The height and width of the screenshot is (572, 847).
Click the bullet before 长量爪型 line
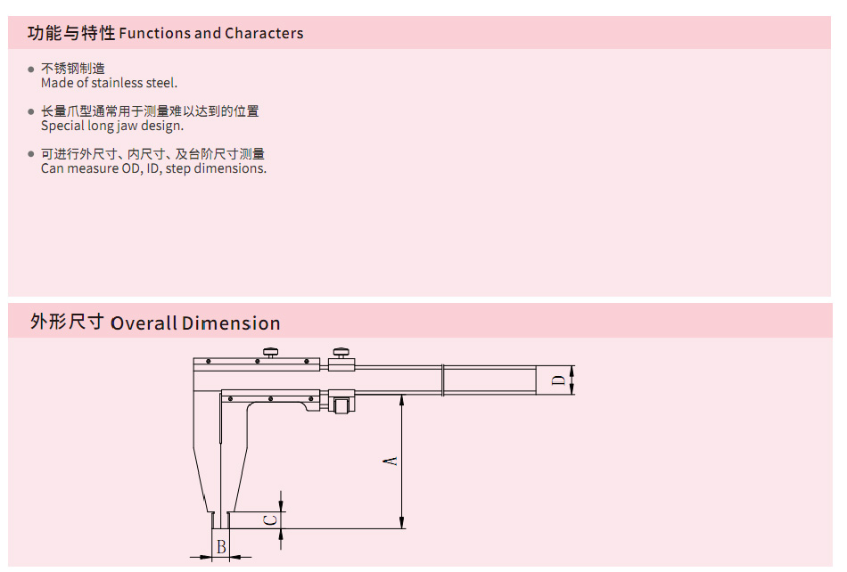click(x=31, y=111)
